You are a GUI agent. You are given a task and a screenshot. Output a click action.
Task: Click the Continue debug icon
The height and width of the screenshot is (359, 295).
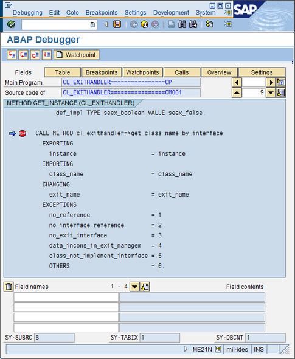click(47, 55)
